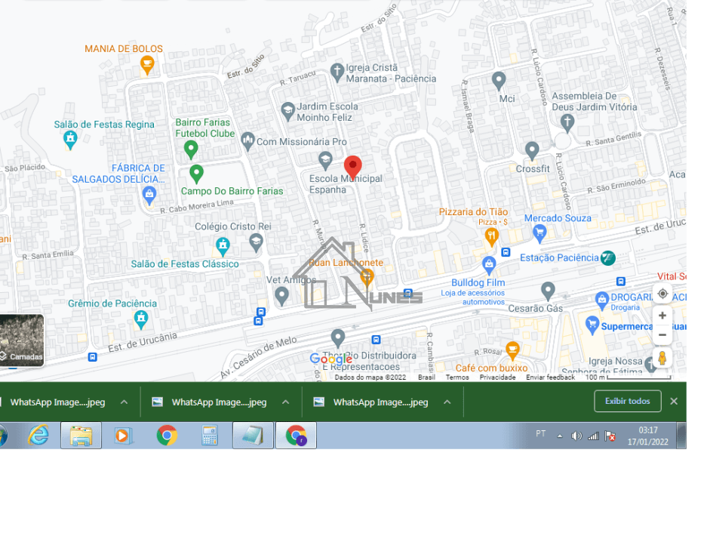
Task: Click the Bulldog Film shop pin
Action: click(489, 266)
